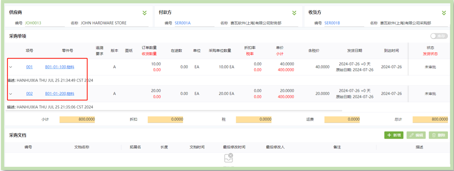Click supplier code JOH0013

[x=31, y=23]
